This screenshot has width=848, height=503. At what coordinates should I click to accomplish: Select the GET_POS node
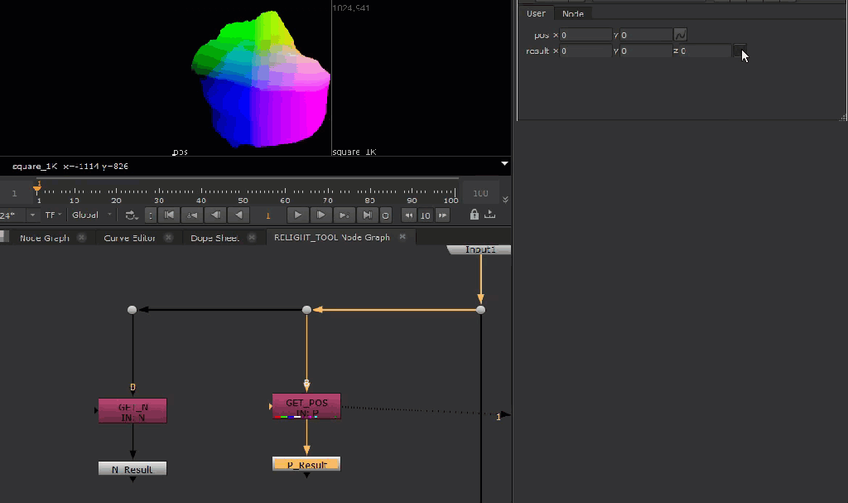[x=306, y=405]
